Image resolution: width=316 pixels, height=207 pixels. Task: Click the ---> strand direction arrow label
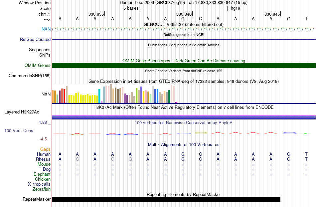pos(47,19)
